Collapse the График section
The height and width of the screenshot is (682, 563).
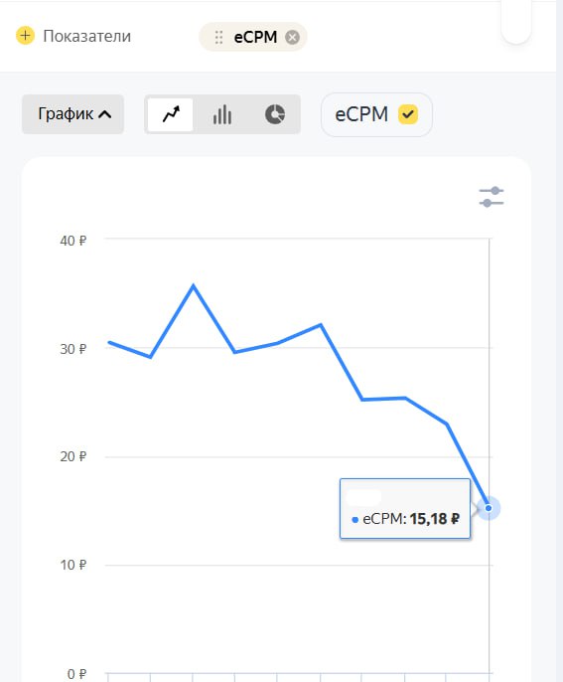pyautogui.click(x=73, y=114)
